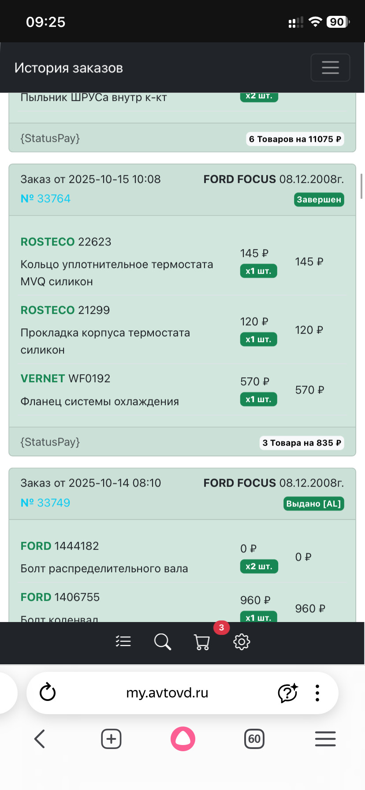Viewport: 365px width, 790px height.
Task: Go back with the browser back arrow
Action: coord(40,739)
